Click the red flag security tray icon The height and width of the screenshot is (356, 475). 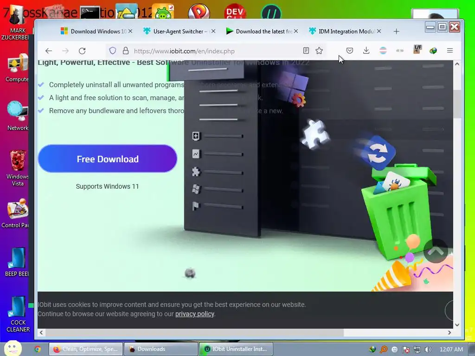click(405, 350)
